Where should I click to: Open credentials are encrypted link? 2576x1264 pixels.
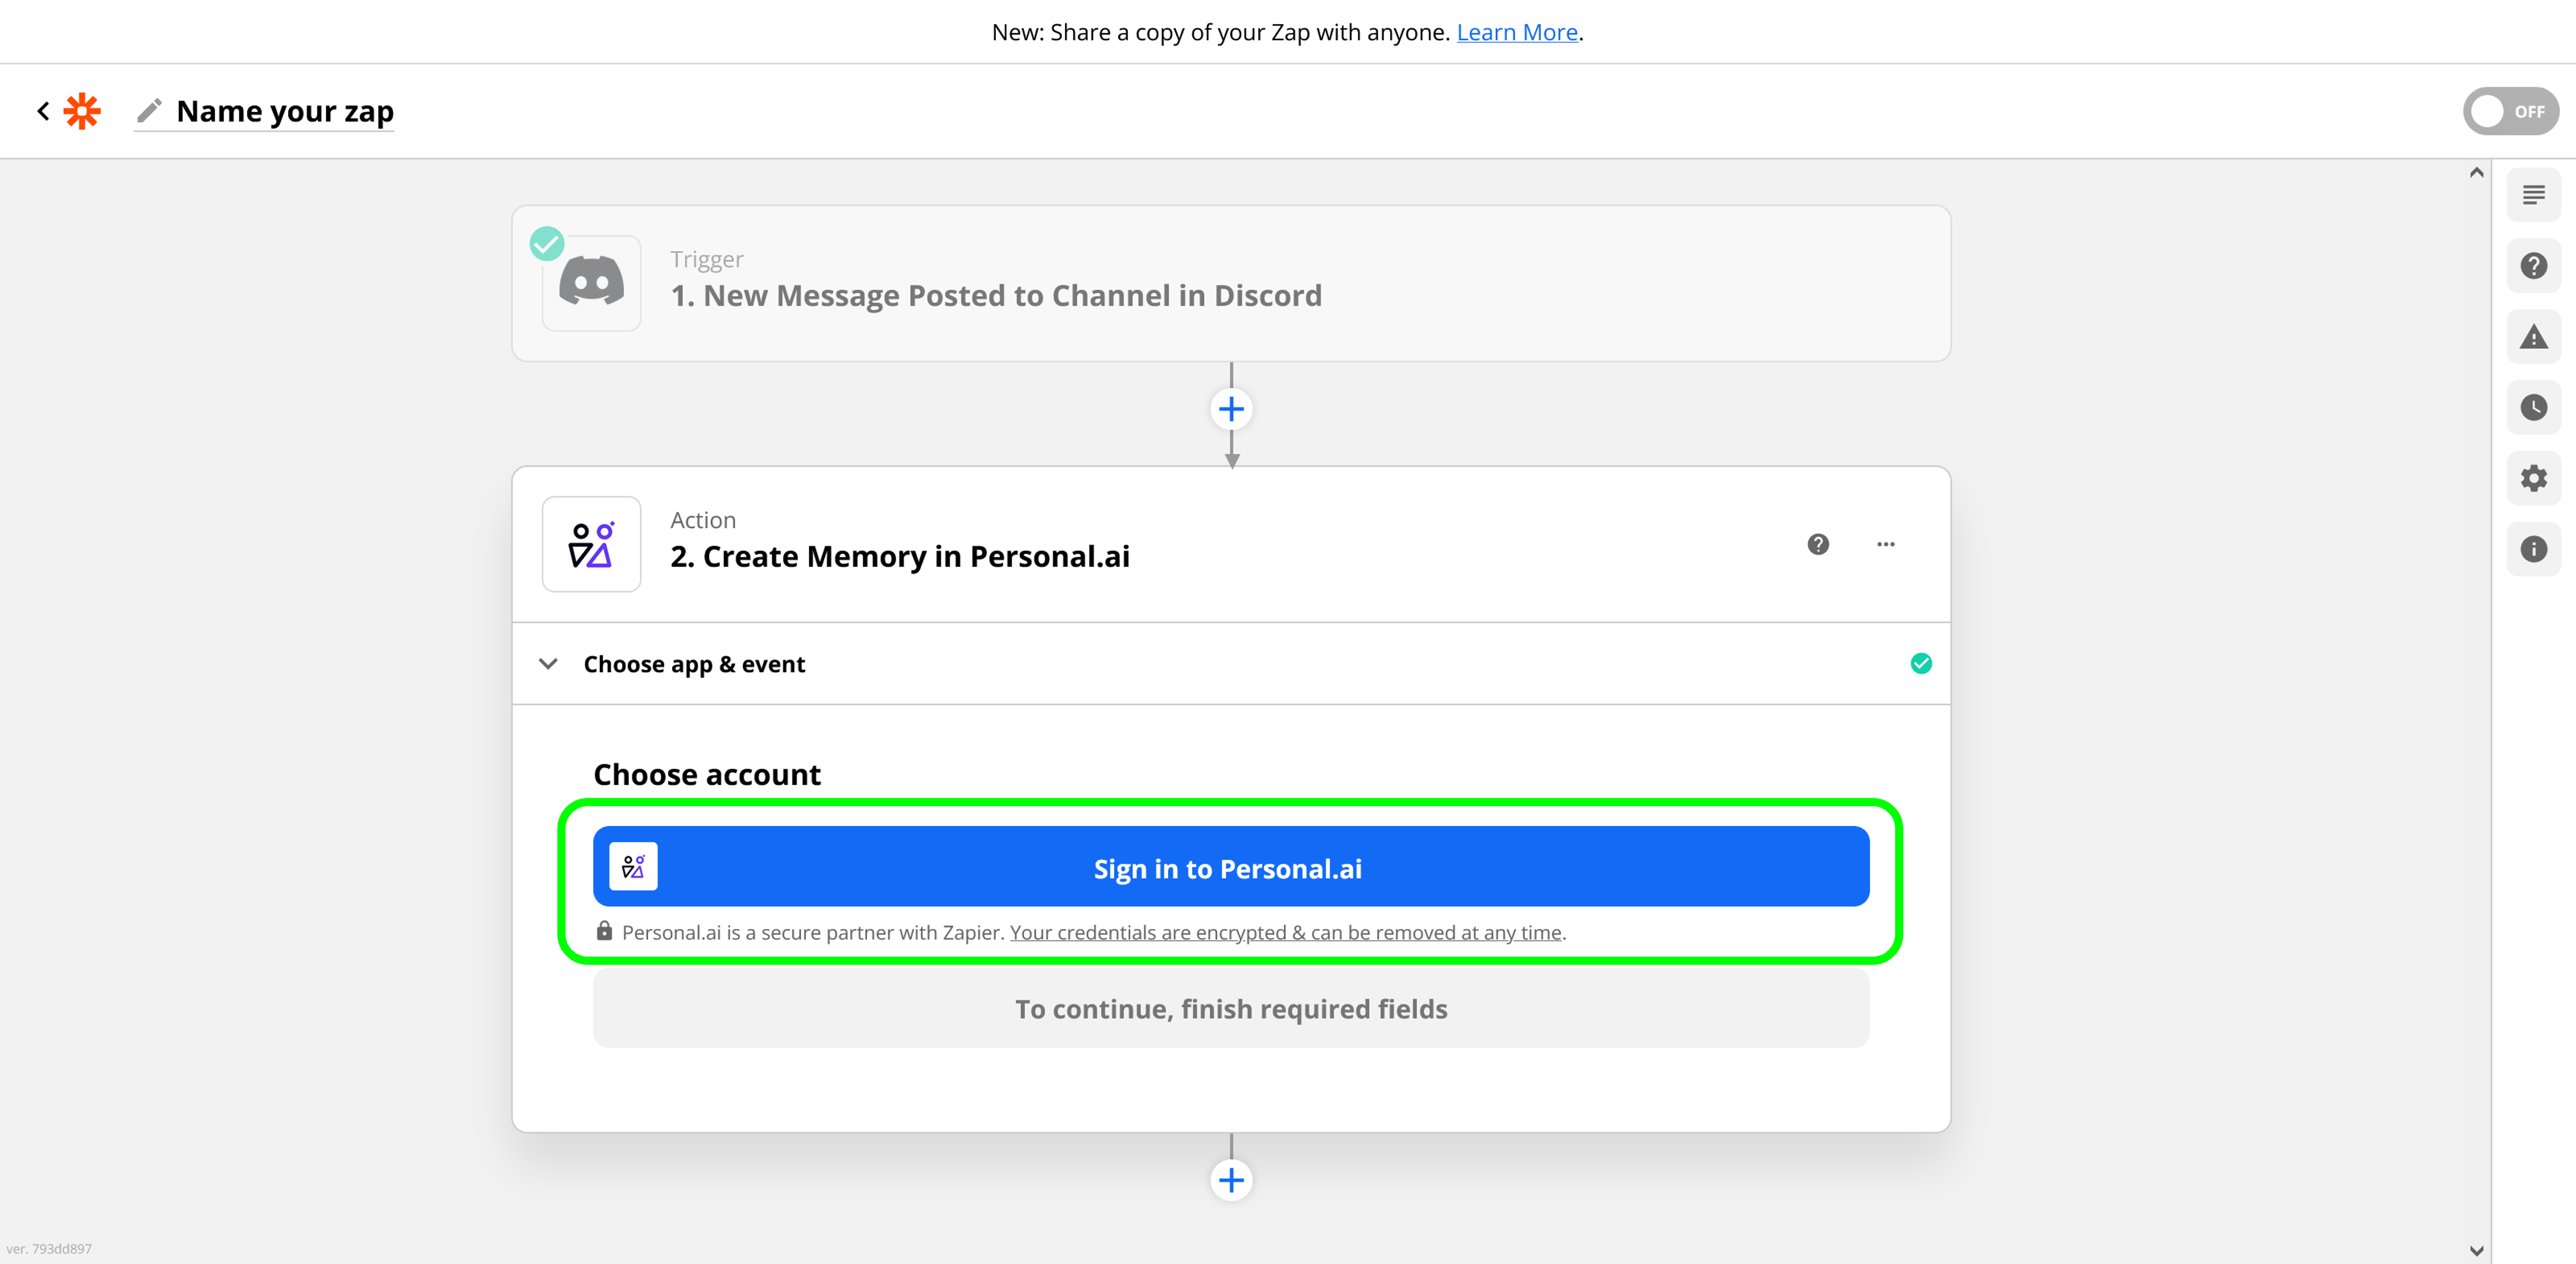(1285, 933)
